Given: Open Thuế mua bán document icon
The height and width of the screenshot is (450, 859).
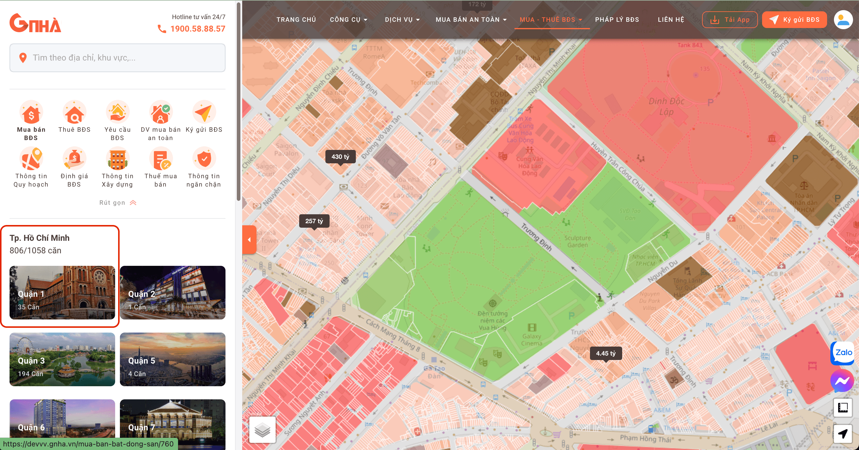Looking at the screenshot, I should coord(161,159).
